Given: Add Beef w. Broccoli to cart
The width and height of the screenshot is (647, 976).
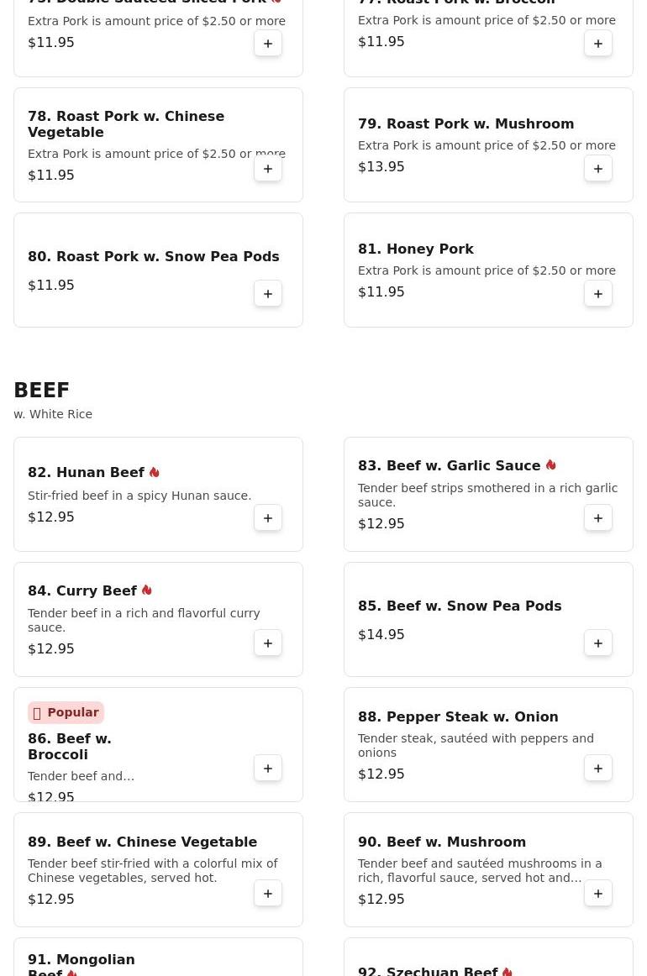Looking at the screenshot, I should pos(268,769).
